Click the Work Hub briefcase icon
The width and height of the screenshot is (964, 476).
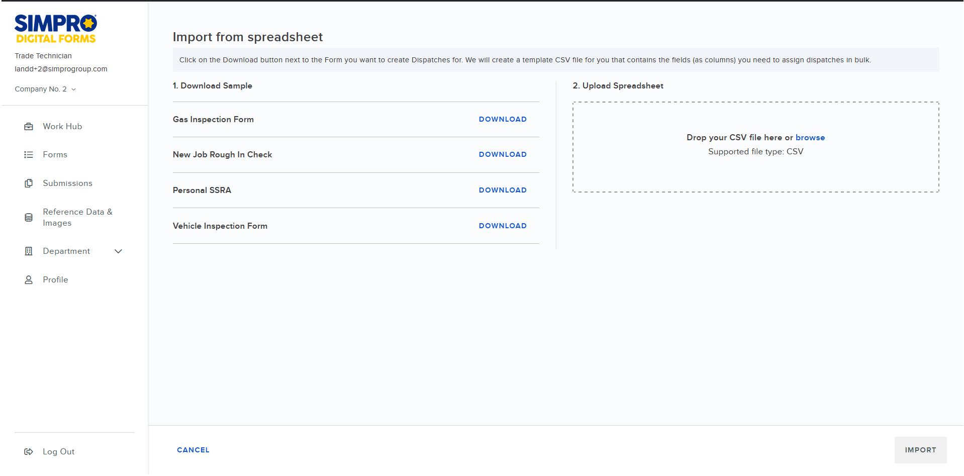pyautogui.click(x=29, y=127)
